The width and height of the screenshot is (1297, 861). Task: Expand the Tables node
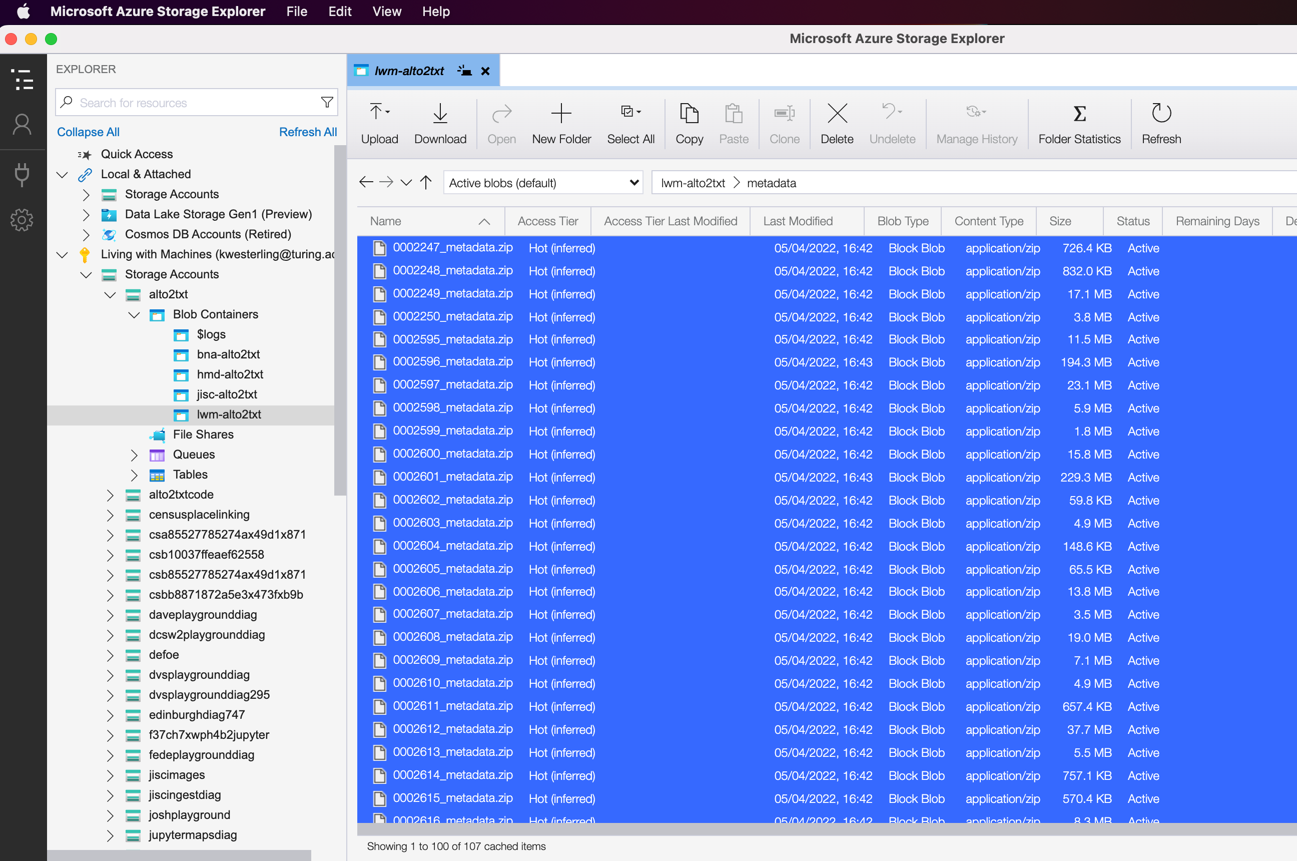[x=135, y=475]
